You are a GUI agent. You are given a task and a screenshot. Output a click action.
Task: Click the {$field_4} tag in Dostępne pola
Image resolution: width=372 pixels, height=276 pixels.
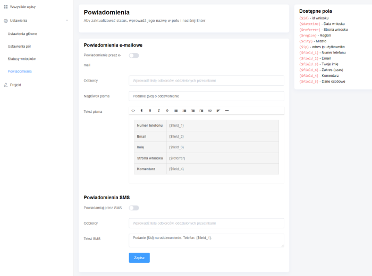click(x=309, y=76)
